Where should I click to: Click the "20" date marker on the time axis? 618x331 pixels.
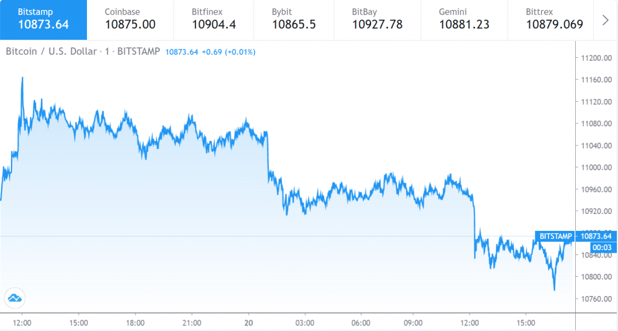(247, 321)
